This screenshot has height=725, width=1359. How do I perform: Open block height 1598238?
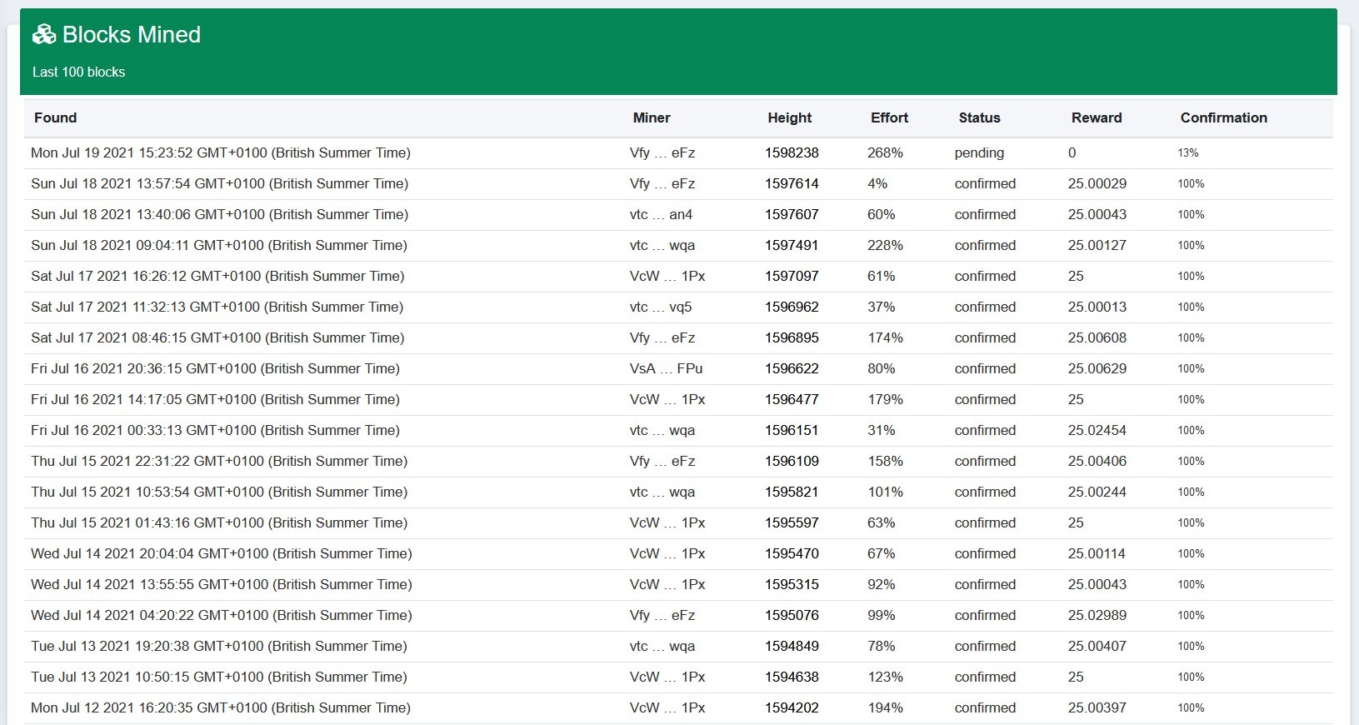(x=792, y=152)
